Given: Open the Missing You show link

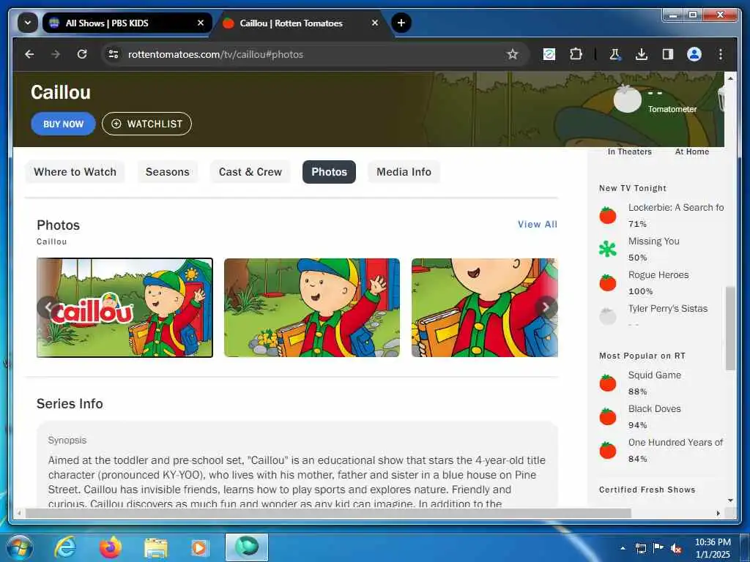Looking at the screenshot, I should pos(654,241).
